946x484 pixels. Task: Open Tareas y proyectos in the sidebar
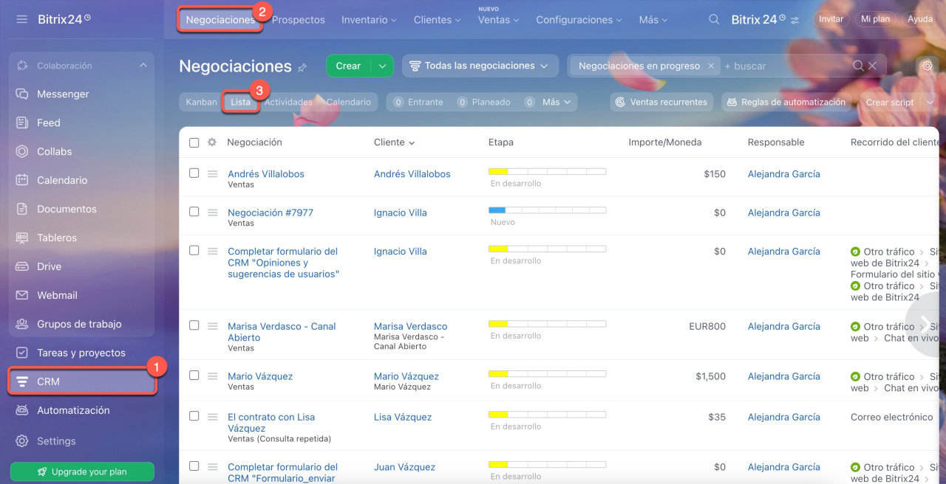(x=82, y=353)
